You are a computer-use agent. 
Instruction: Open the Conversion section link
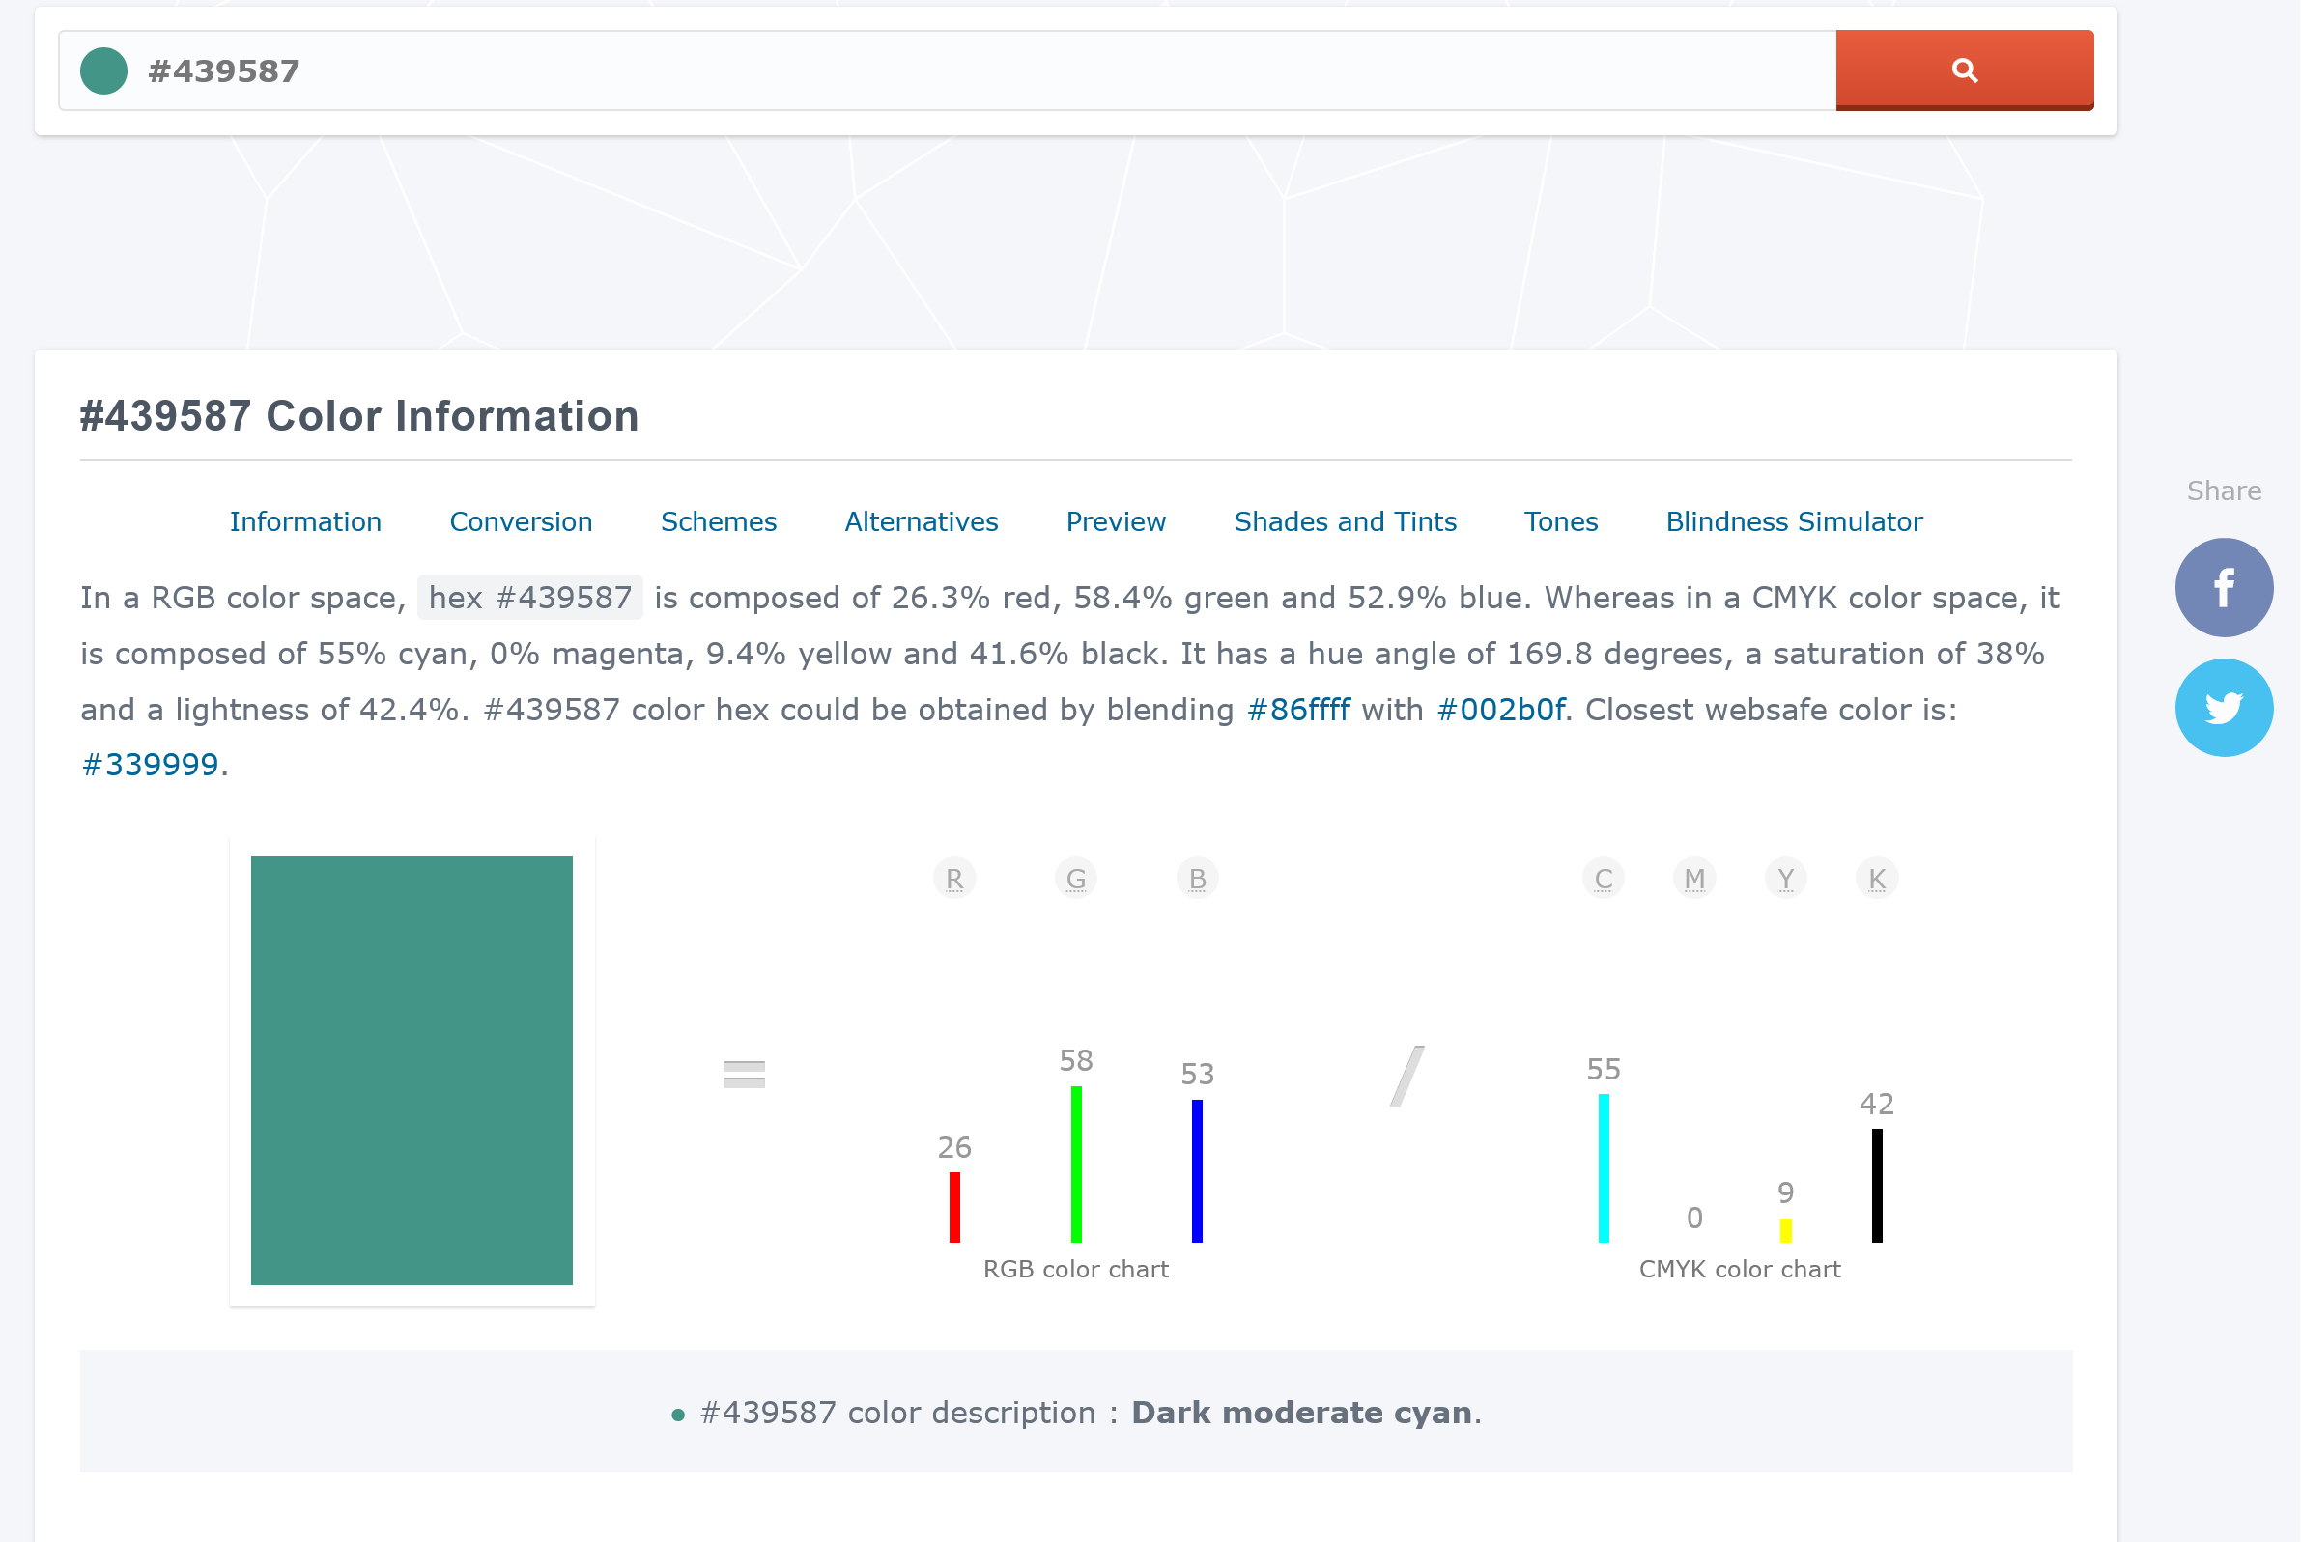(521, 522)
